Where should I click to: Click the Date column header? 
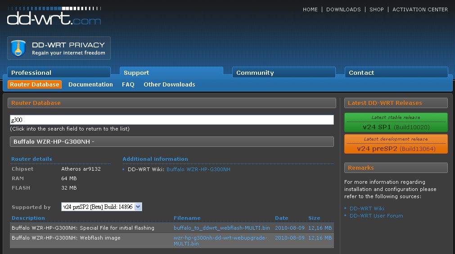(x=281, y=218)
